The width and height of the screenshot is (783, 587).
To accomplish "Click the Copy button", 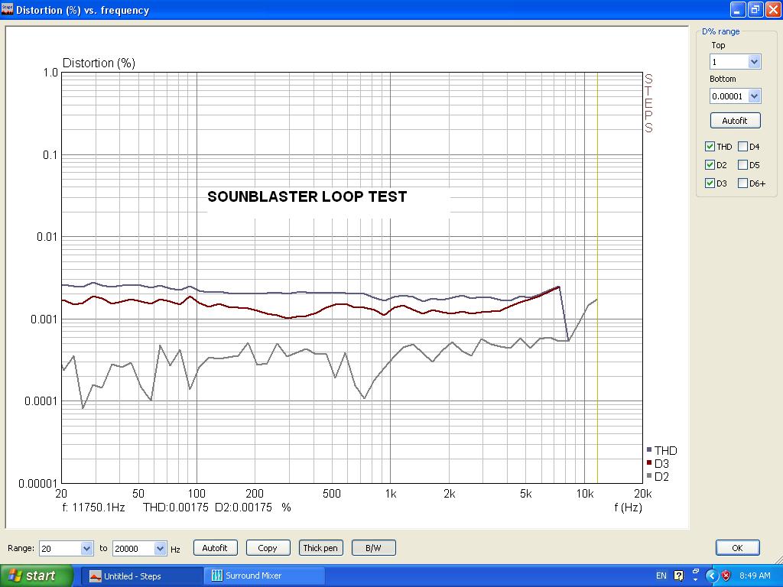I will pos(268,547).
